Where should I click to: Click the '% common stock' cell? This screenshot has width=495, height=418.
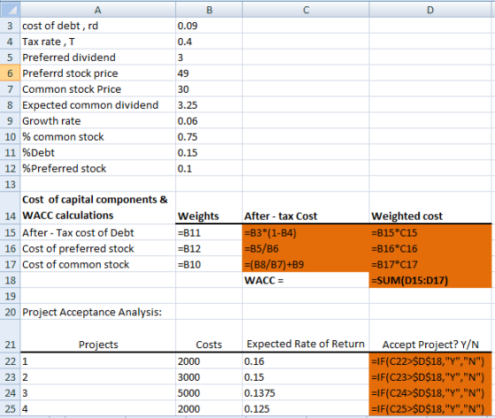point(98,137)
